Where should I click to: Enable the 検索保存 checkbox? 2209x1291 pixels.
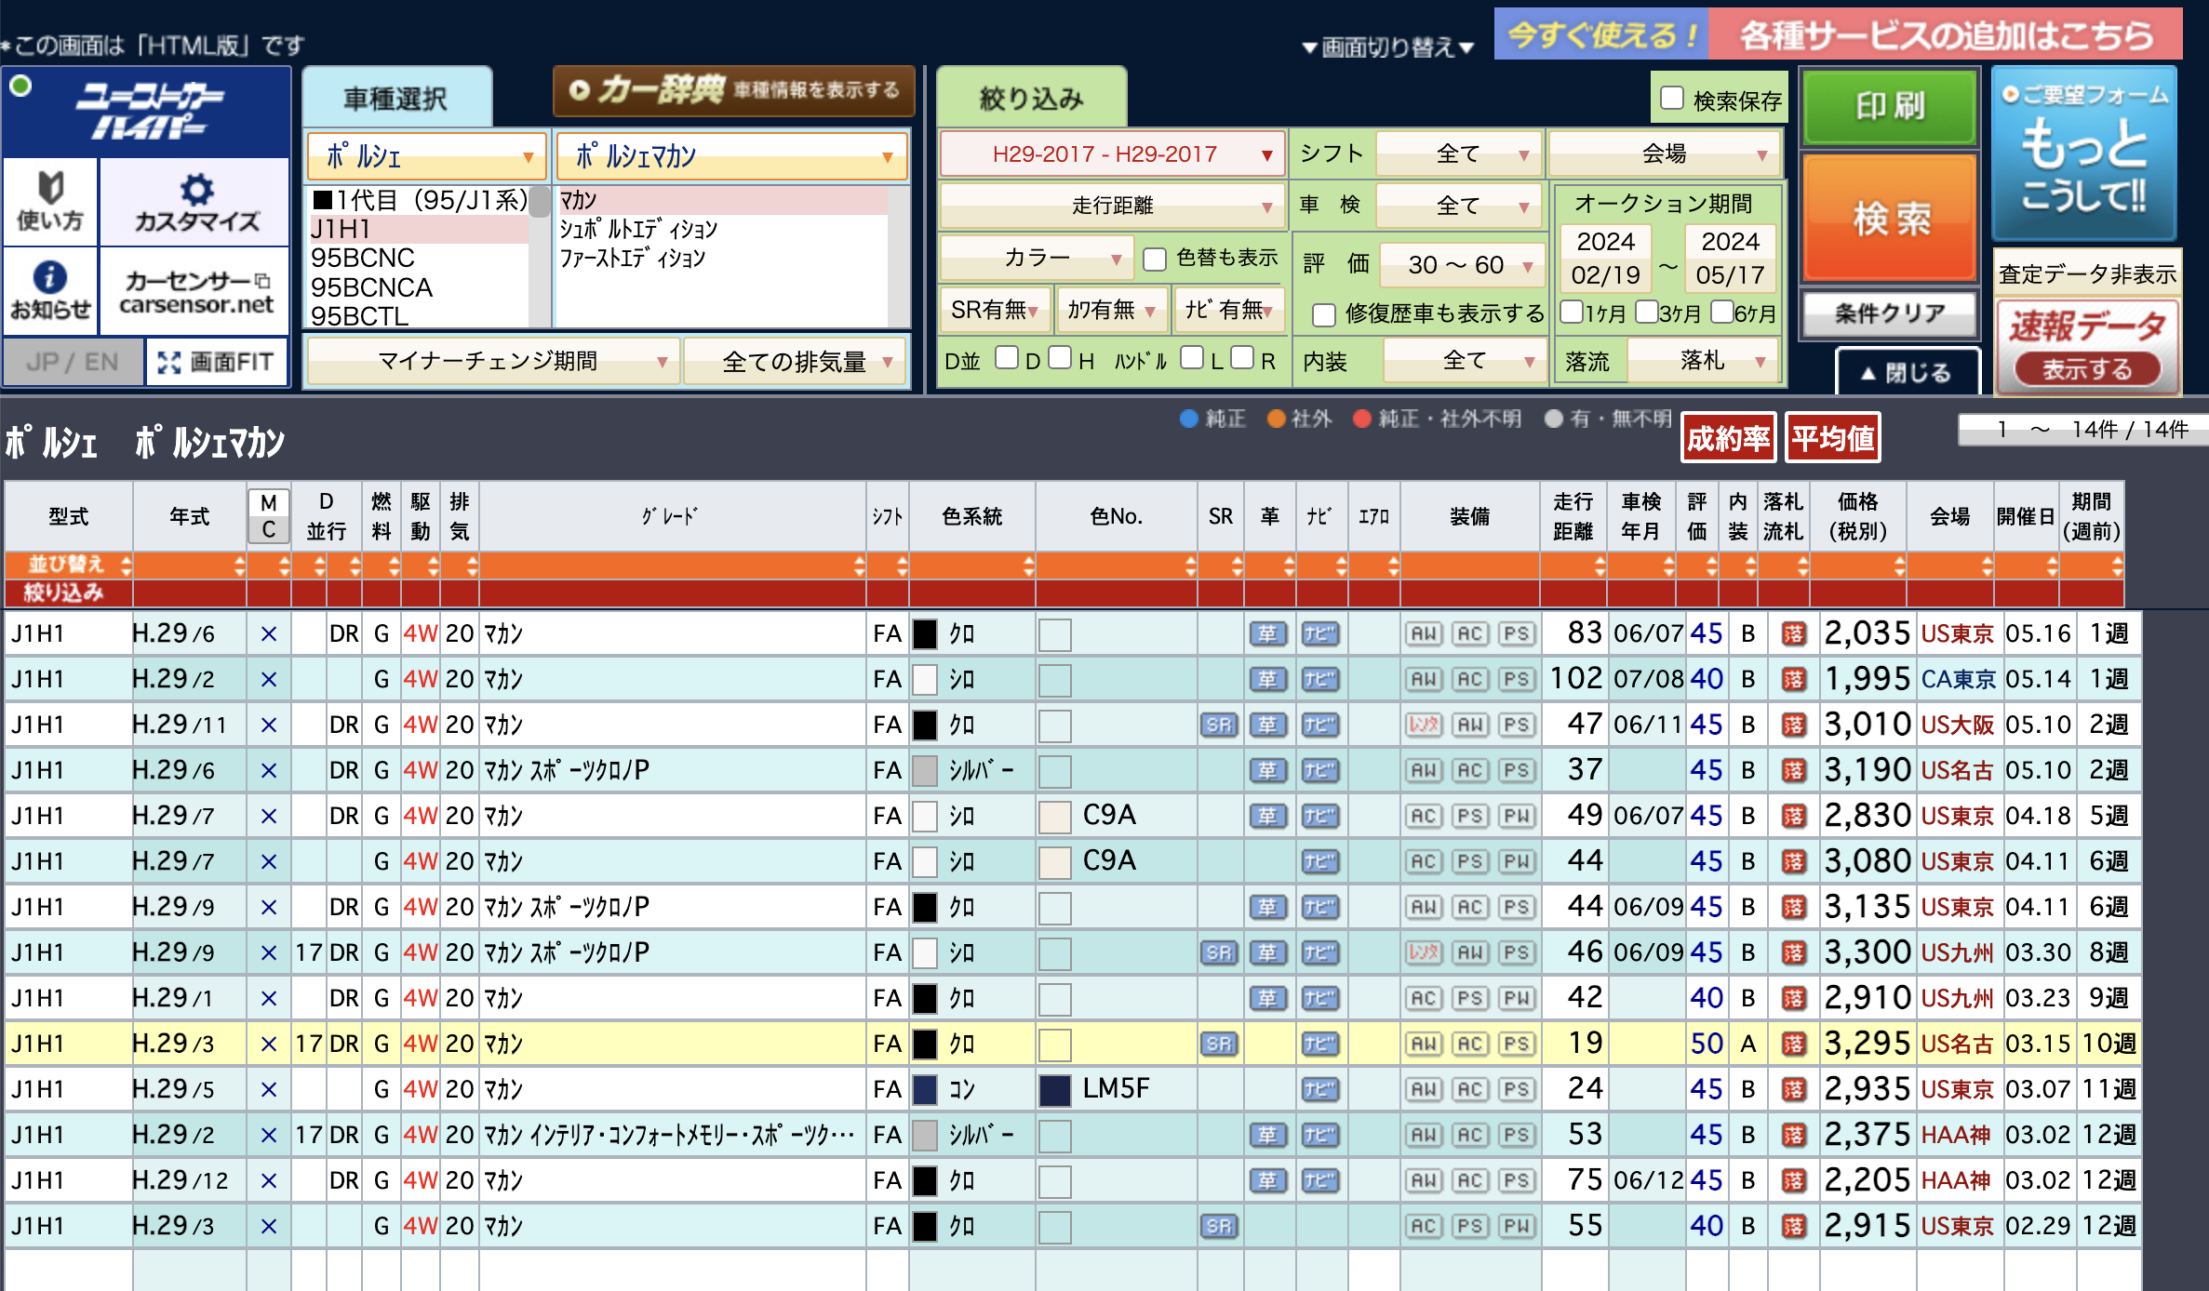coord(1672,98)
